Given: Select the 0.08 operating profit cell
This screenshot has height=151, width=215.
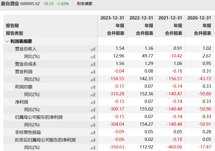Looking at the screenshot, I should click(149, 71).
